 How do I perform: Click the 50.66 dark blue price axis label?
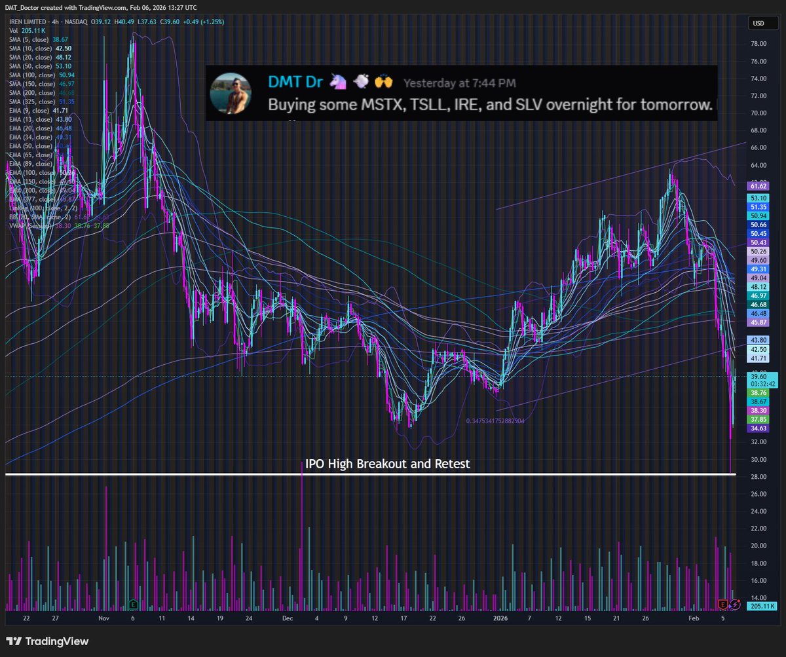759,224
